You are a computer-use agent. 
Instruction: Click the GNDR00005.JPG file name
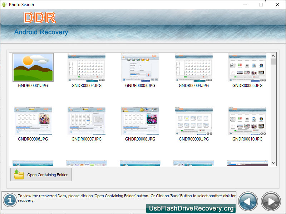[247, 86]
